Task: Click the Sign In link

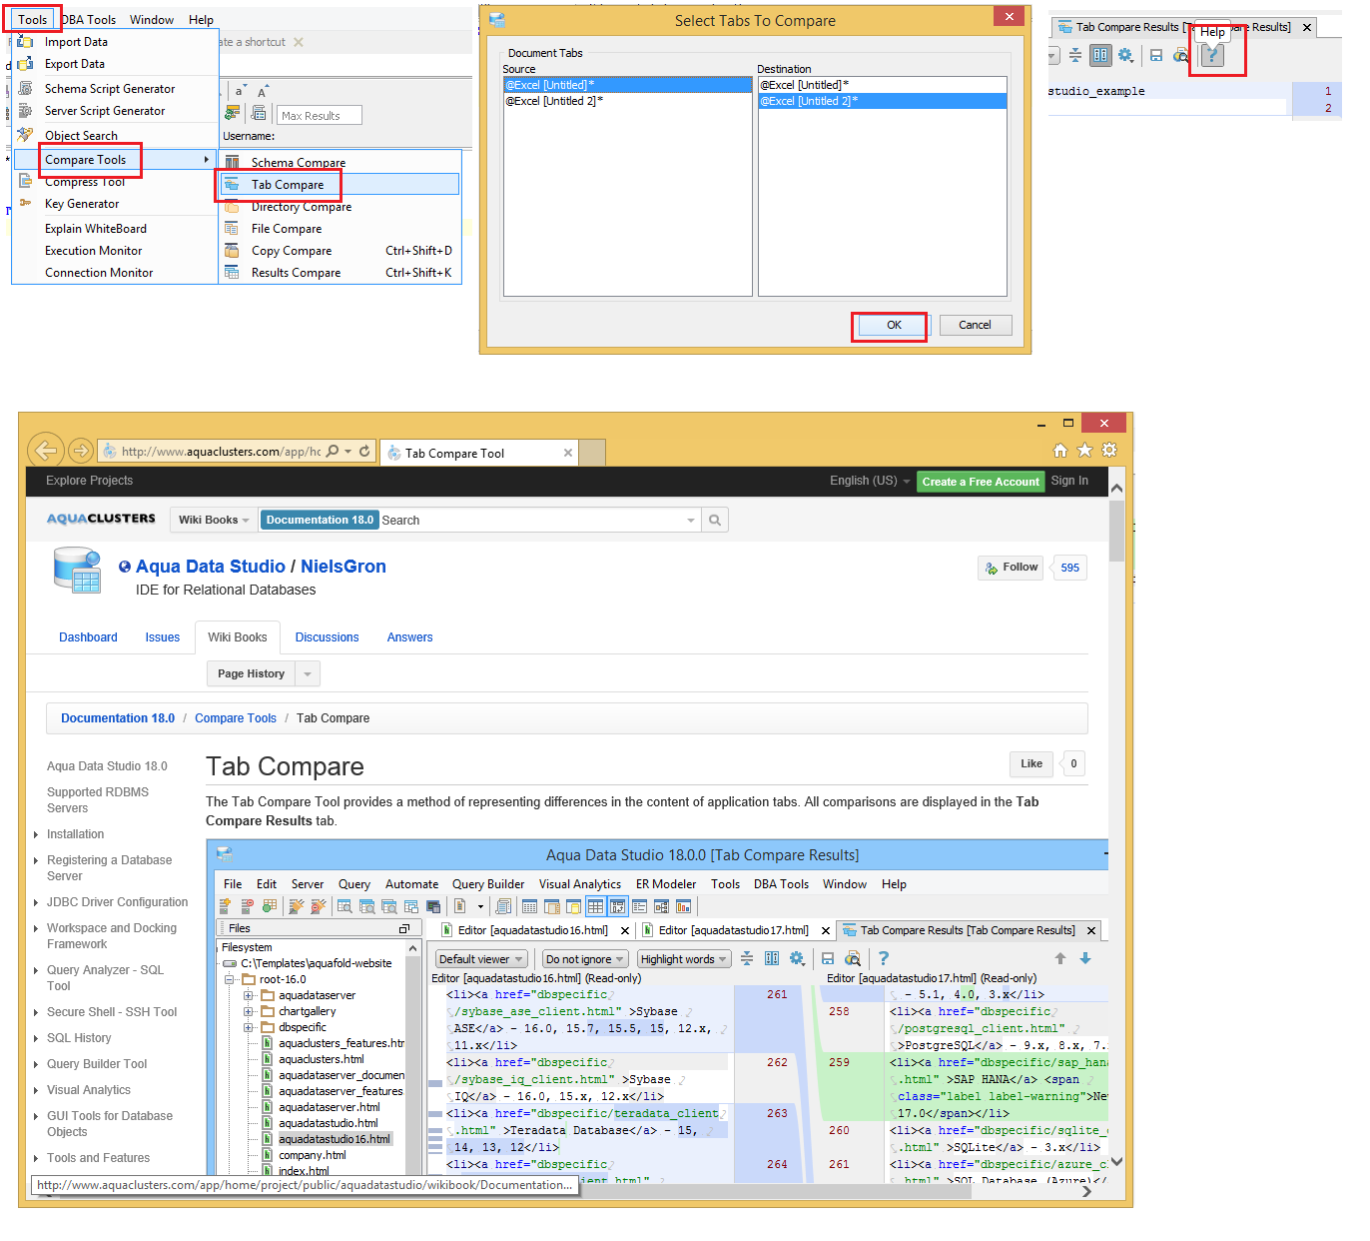Action: coord(1069,481)
